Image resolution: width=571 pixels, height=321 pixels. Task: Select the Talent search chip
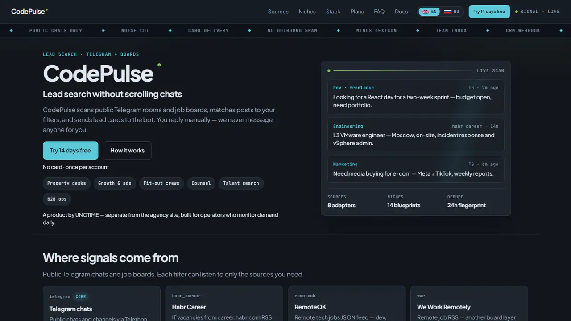coord(241,183)
